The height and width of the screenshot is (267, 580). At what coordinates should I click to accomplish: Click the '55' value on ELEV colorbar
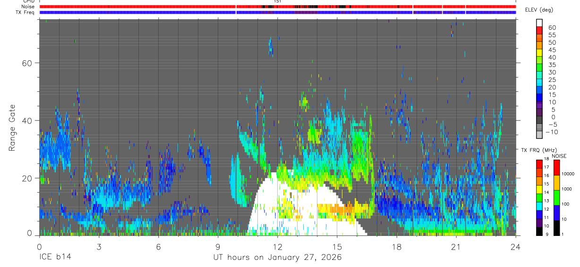tap(551, 35)
